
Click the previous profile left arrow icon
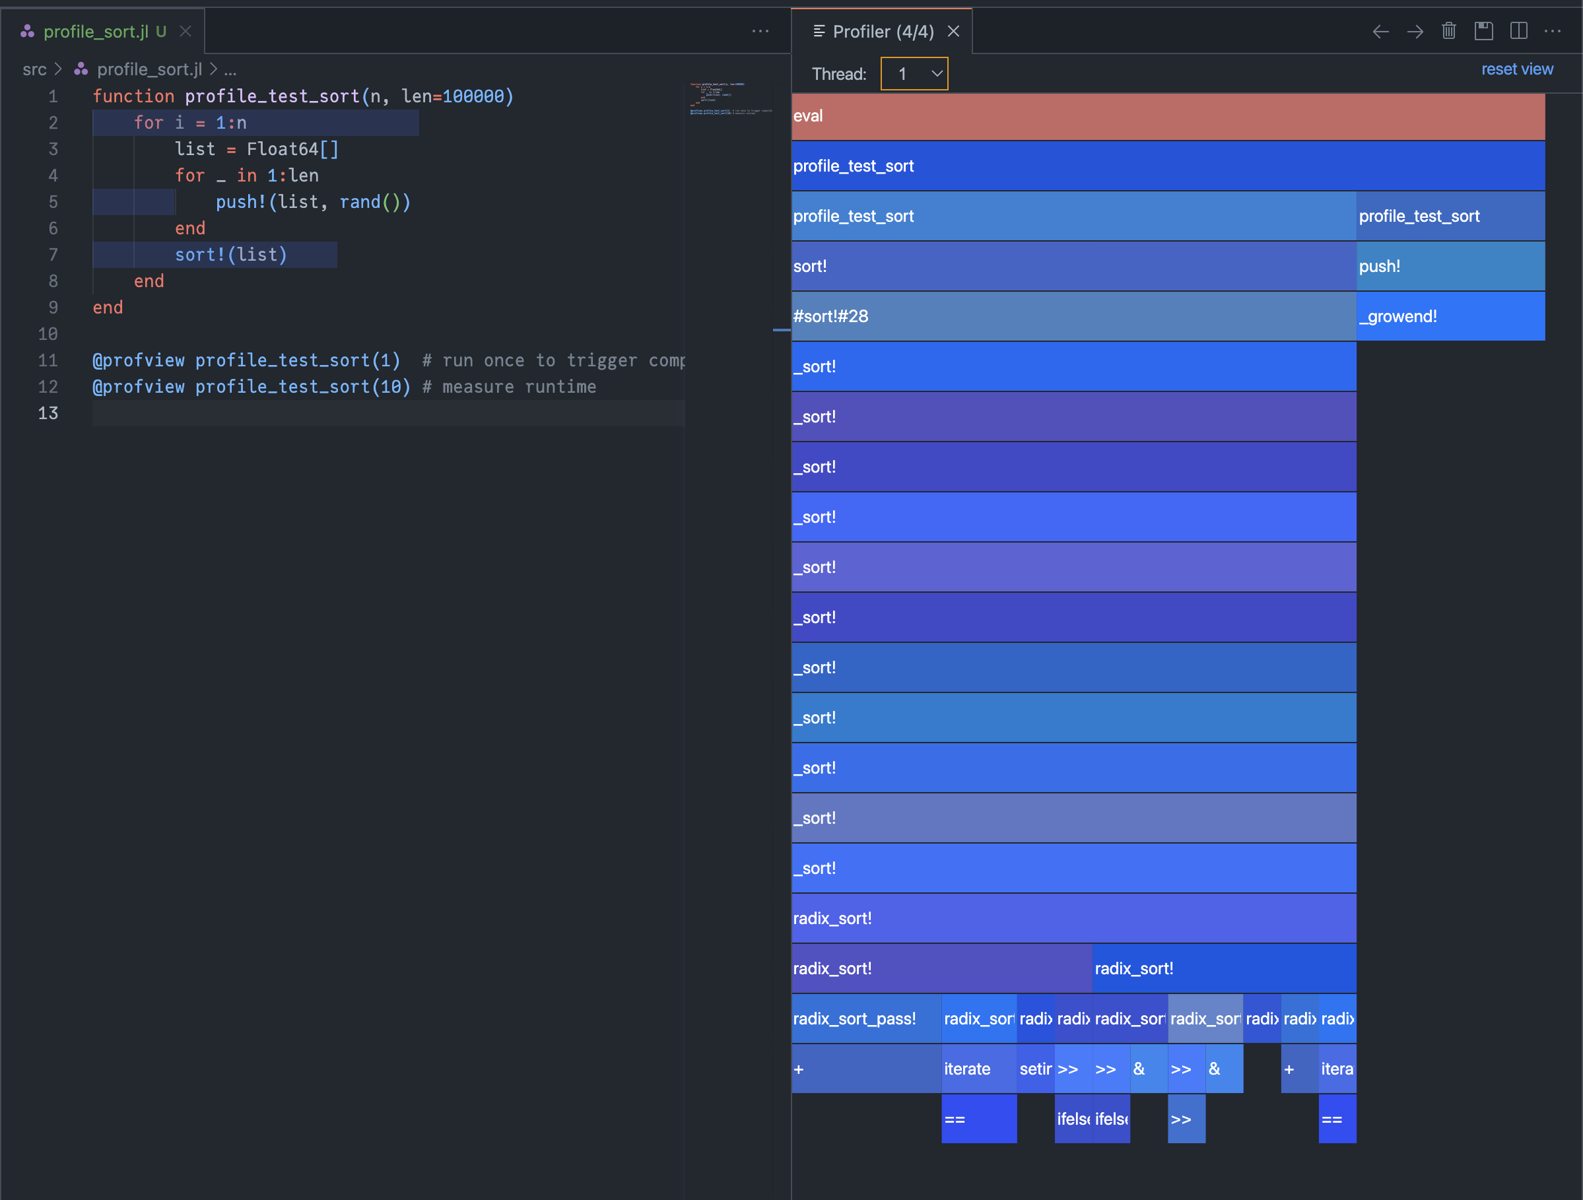pyautogui.click(x=1380, y=32)
